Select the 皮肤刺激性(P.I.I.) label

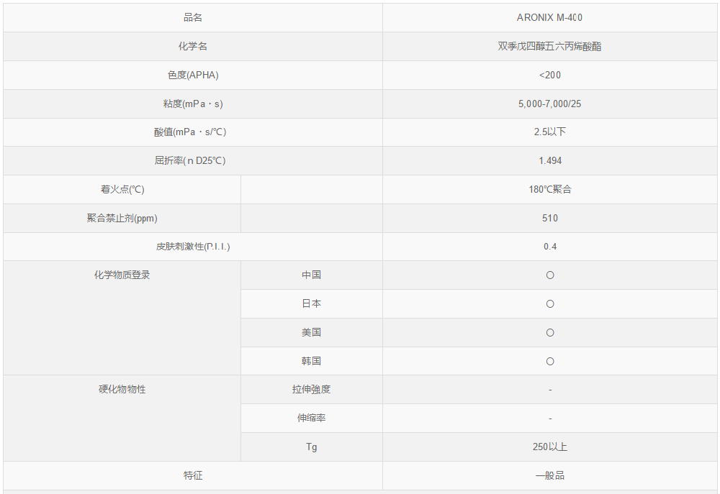(x=193, y=247)
